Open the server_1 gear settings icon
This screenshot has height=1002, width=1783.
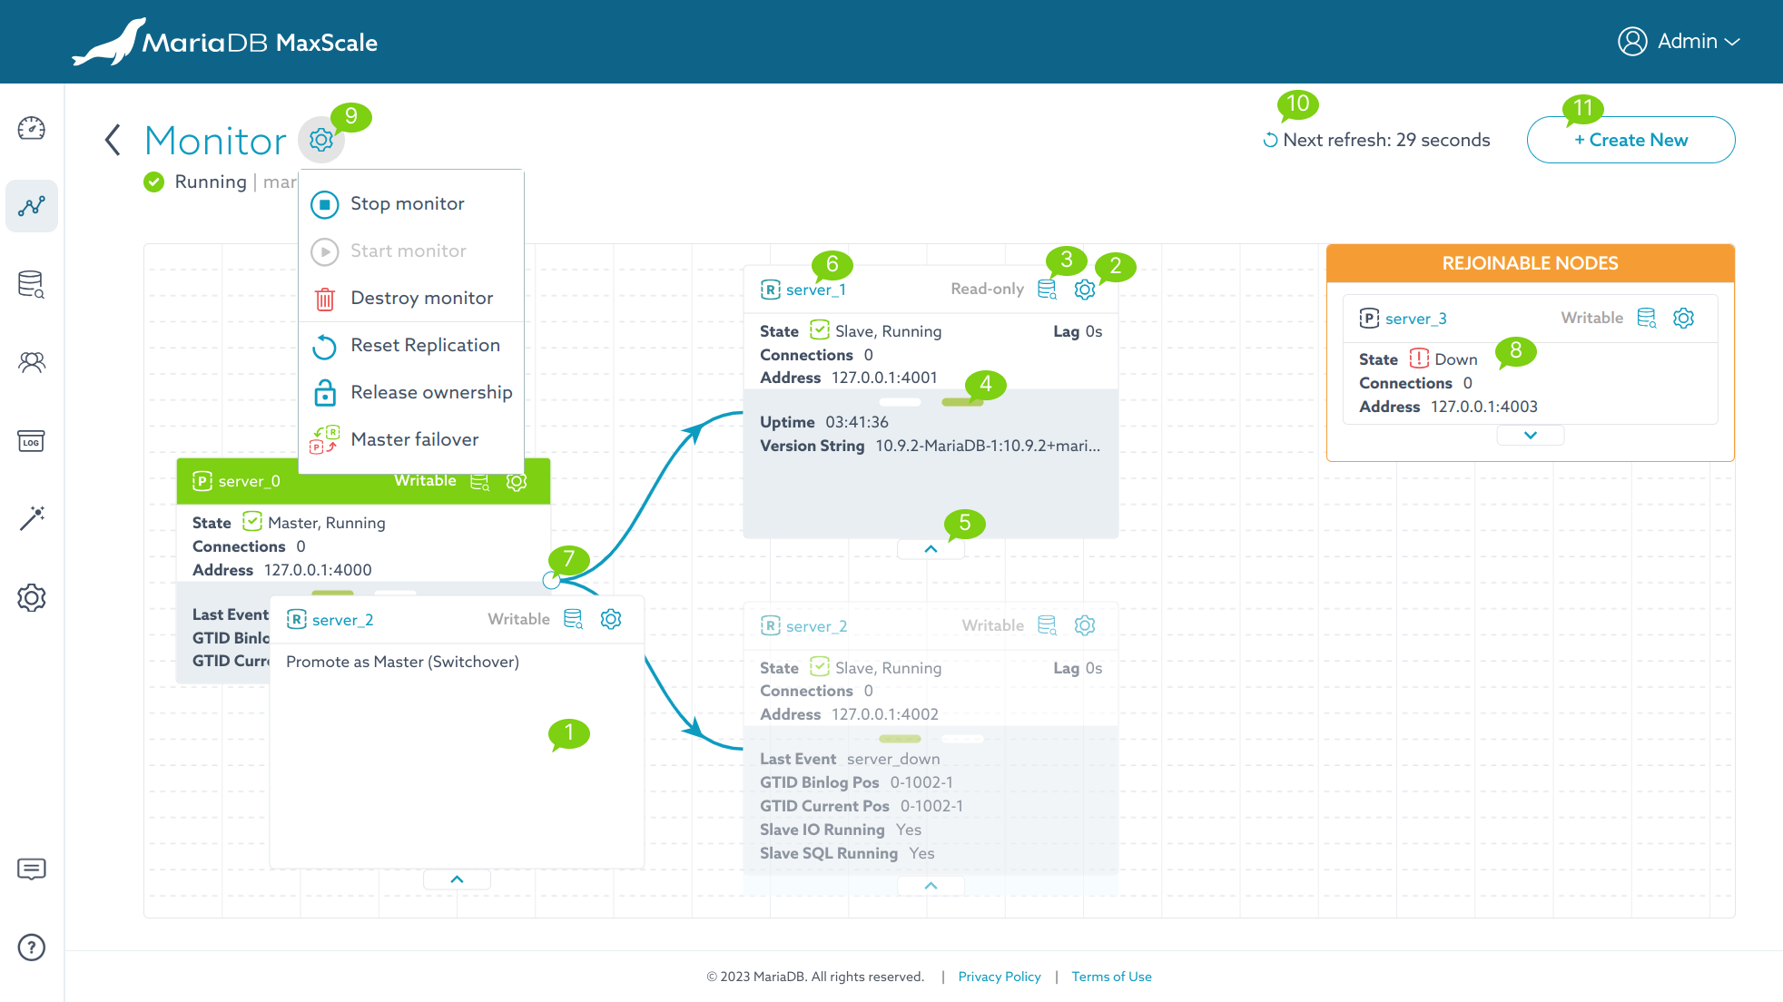coord(1084,290)
